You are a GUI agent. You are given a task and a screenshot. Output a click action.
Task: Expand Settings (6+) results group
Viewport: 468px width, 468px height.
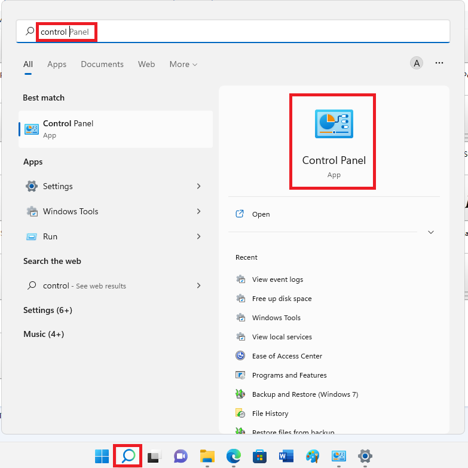click(48, 310)
